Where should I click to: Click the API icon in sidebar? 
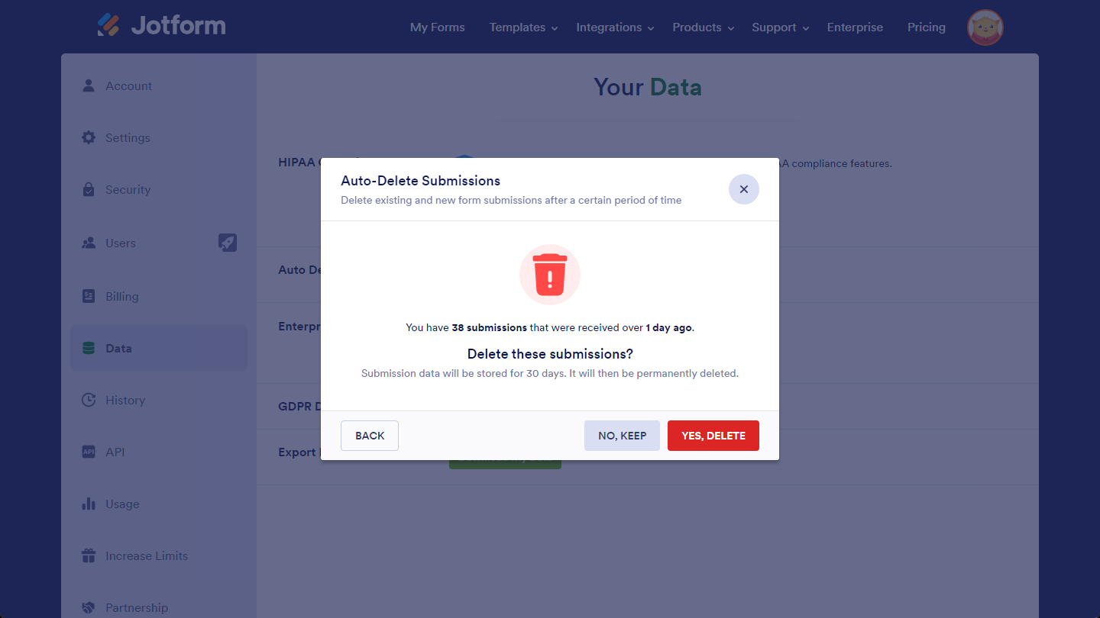click(89, 452)
